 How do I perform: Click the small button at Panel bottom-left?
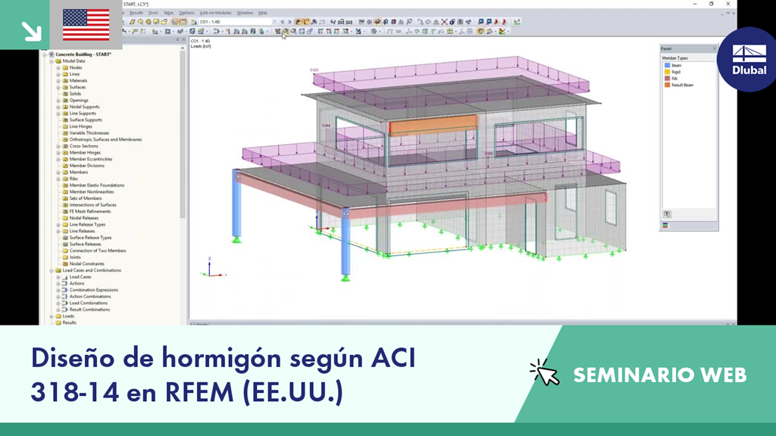(667, 214)
